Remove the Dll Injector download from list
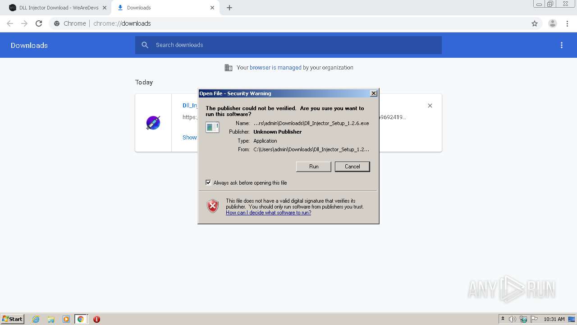Viewport: 577px width, 325px height. pos(430,106)
